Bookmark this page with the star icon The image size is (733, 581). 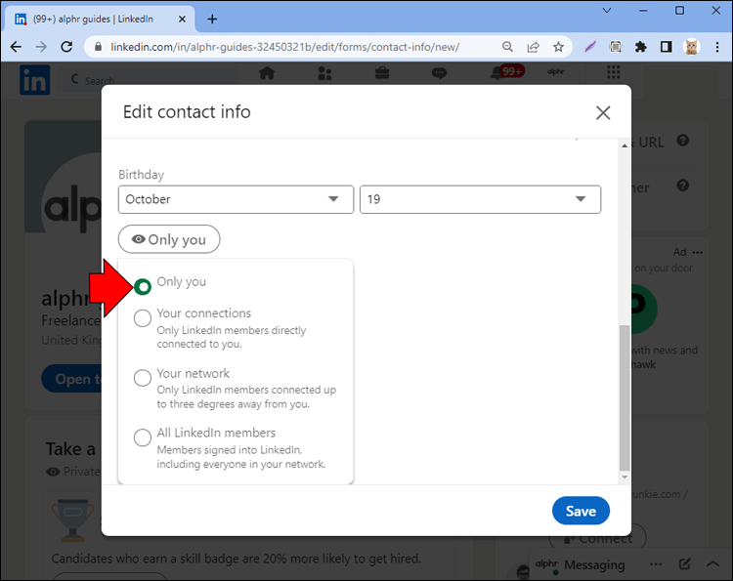click(x=558, y=47)
